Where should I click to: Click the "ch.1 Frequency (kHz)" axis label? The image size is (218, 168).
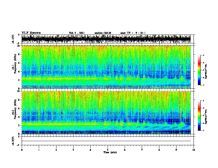tap(14, 64)
